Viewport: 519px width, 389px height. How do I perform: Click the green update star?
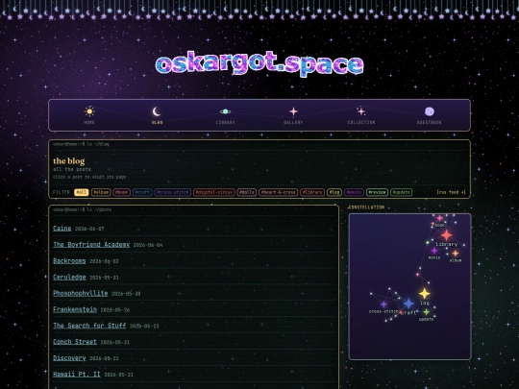point(427,312)
